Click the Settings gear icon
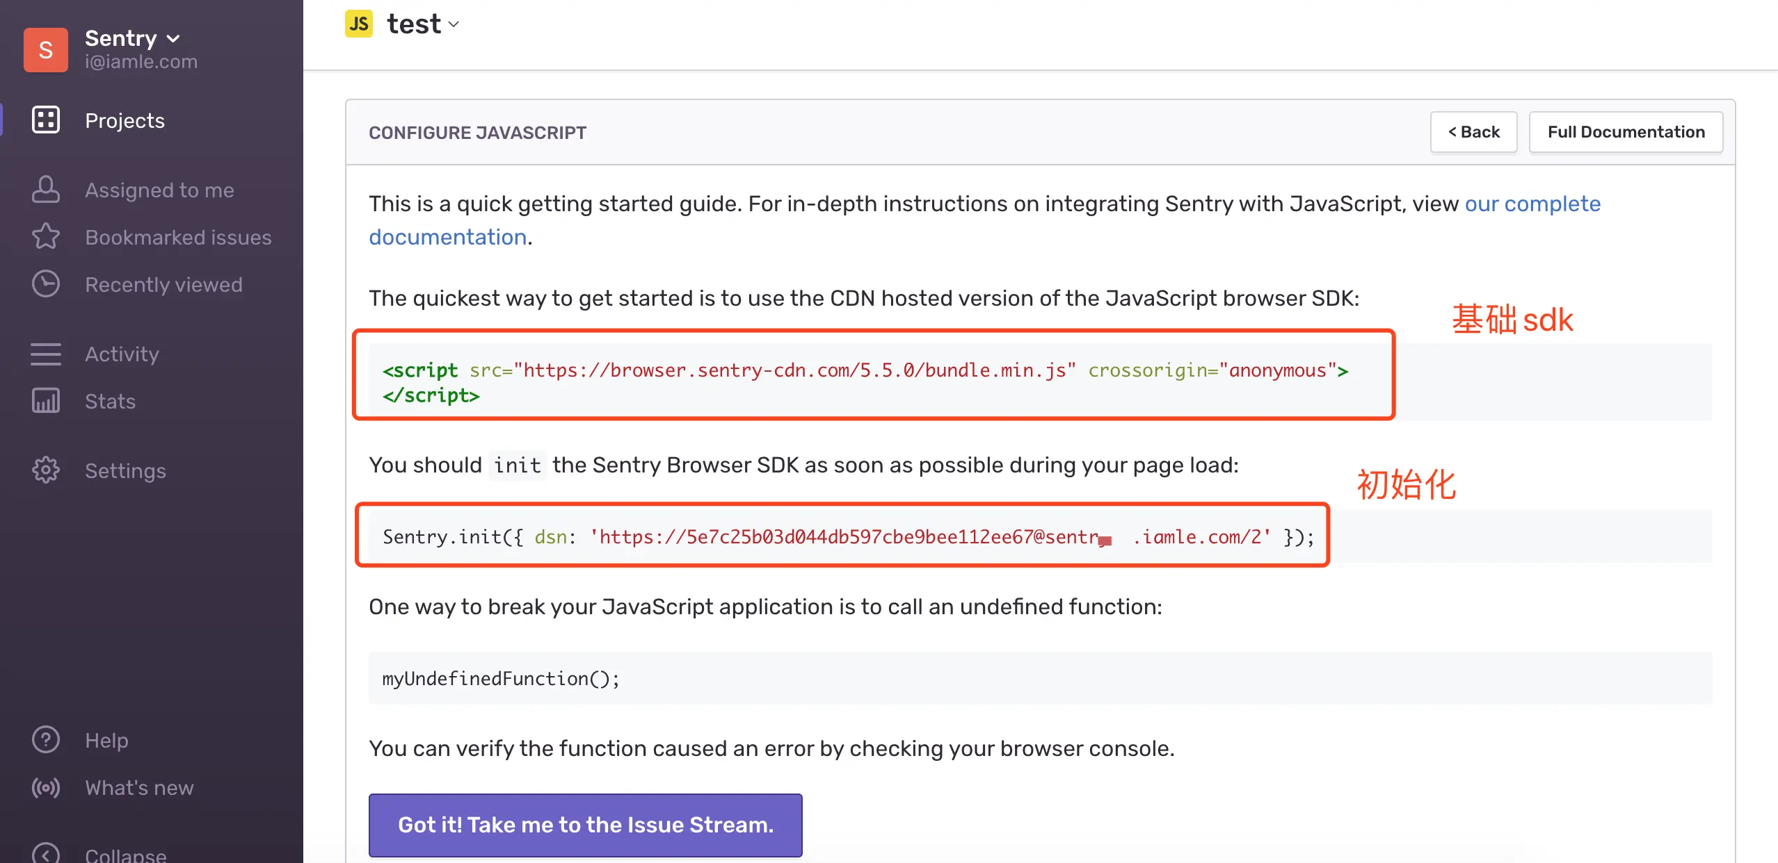Screen dimensions: 1778x863 (x=46, y=470)
